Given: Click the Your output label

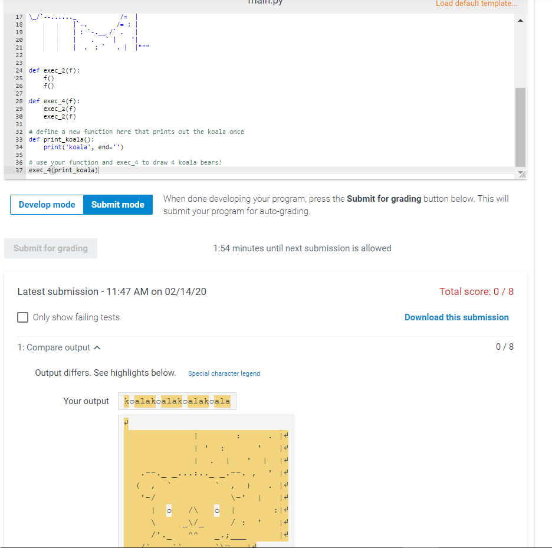Looking at the screenshot, I should pyautogui.click(x=86, y=401).
